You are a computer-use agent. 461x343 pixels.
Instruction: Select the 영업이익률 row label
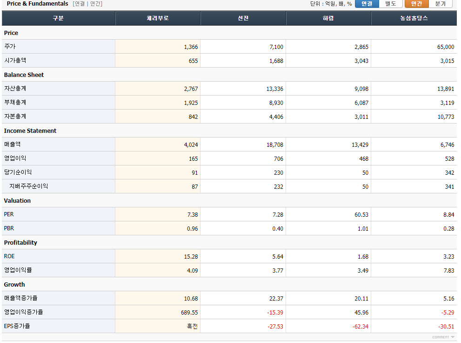[x=18, y=270]
